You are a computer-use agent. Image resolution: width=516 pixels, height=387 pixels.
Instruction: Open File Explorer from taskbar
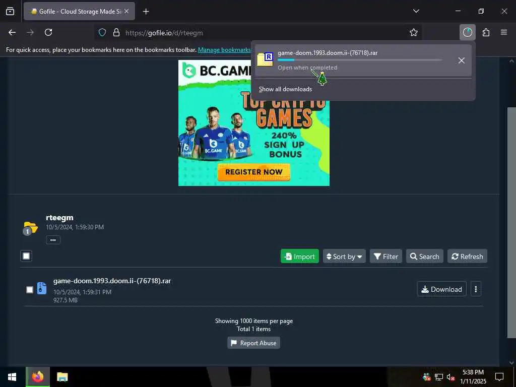(62, 377)
